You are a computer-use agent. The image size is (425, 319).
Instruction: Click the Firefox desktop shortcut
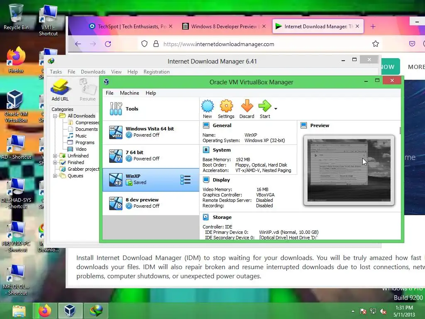tap(16, 60)
